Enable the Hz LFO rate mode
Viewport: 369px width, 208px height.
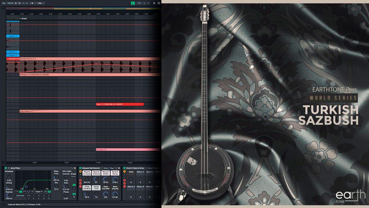pyautogui.click(x=74, y=185)
